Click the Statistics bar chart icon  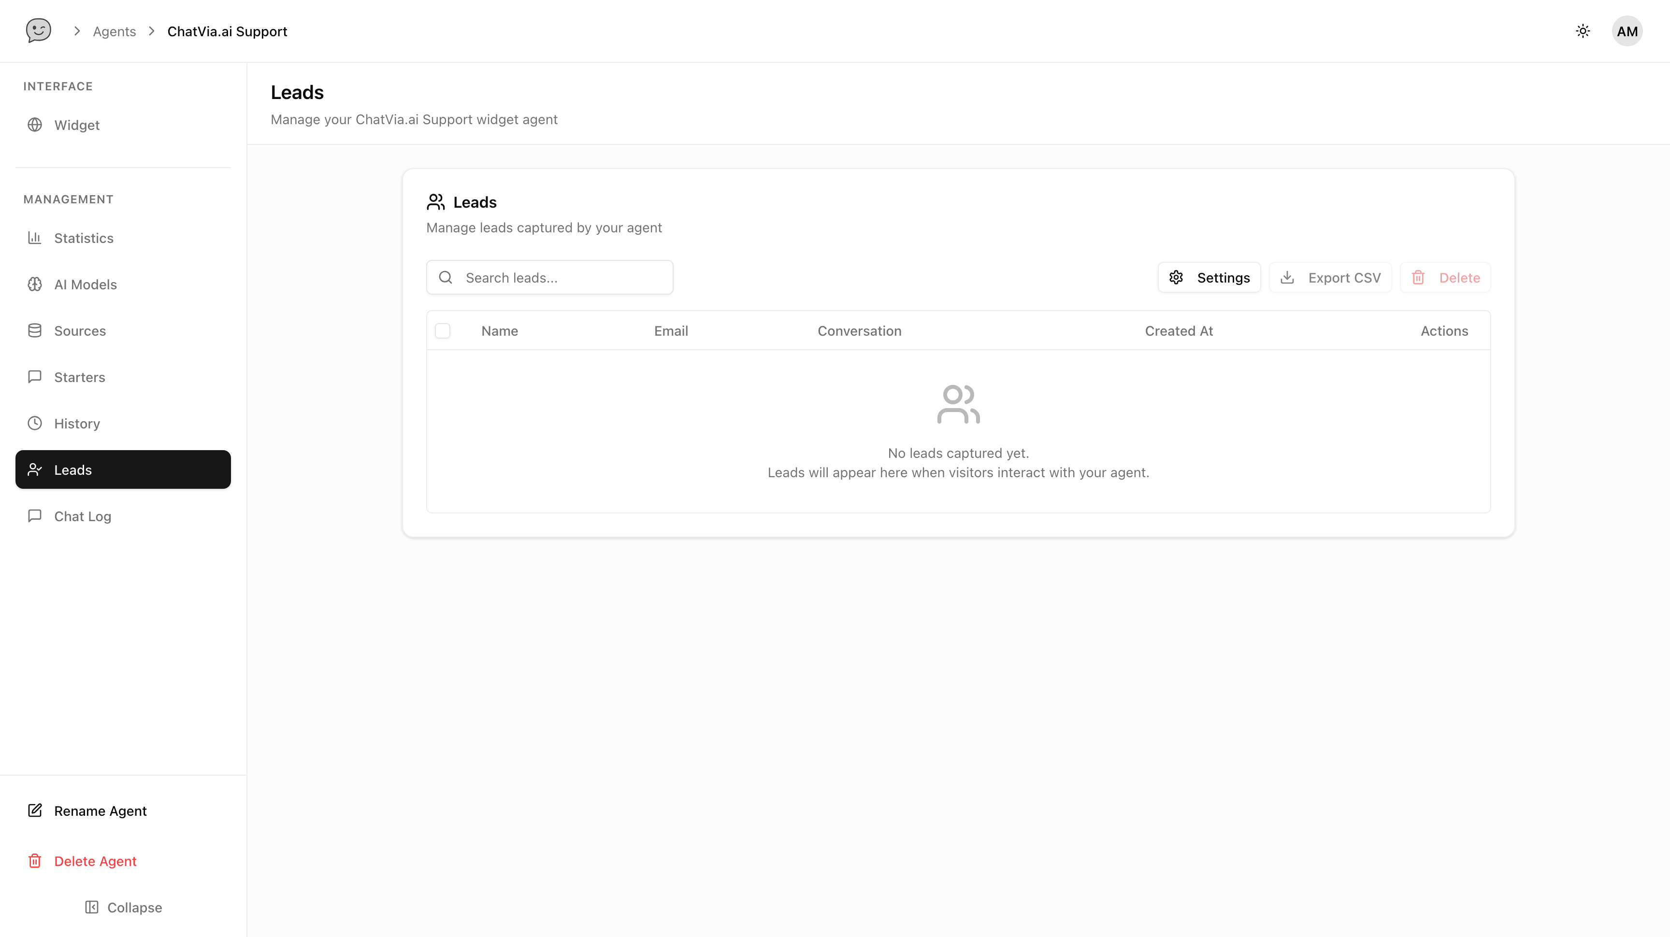(x=35, y=238)
